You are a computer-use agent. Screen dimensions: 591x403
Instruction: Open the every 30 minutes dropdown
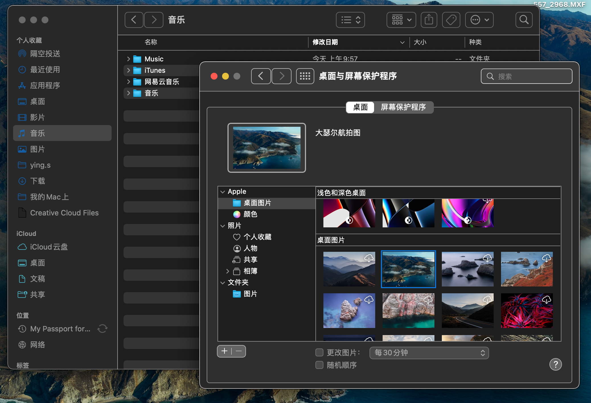[x=429, y=353]
